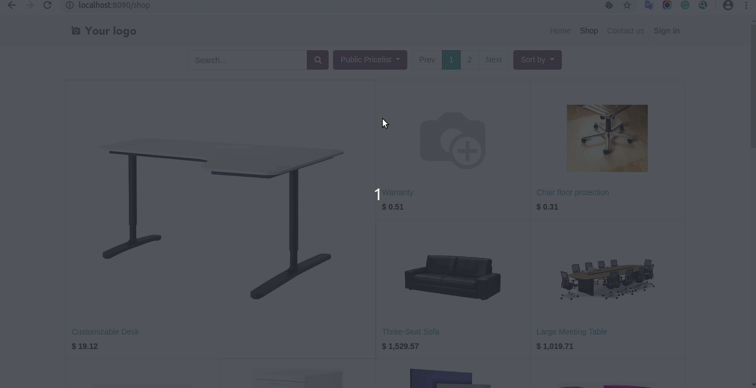The width and height of the screenshot is (756, 388).
Task: Click the search magnifier button
Action: [x=317, y=60]
